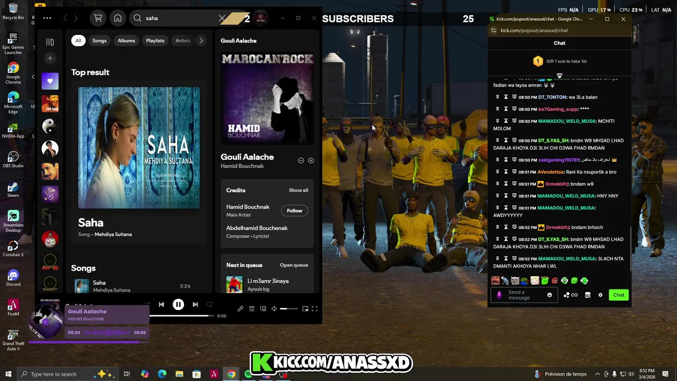Screen dimensions: 677x381
Task: Skip to the previous track
Action: point(161,305)
